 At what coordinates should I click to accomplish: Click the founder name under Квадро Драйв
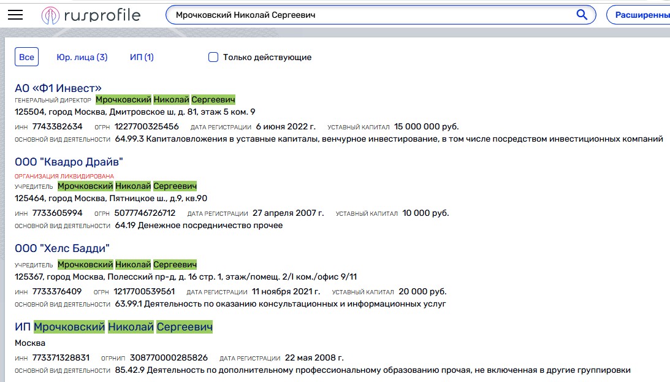(x=127, y=186)
